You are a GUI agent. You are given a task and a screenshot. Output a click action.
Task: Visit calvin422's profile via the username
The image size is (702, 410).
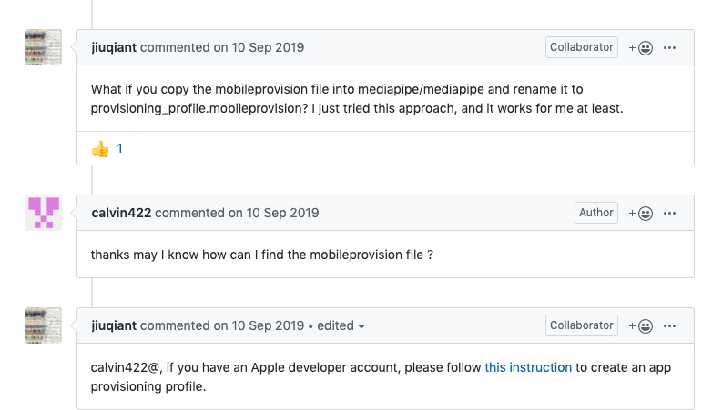[121, 213]
